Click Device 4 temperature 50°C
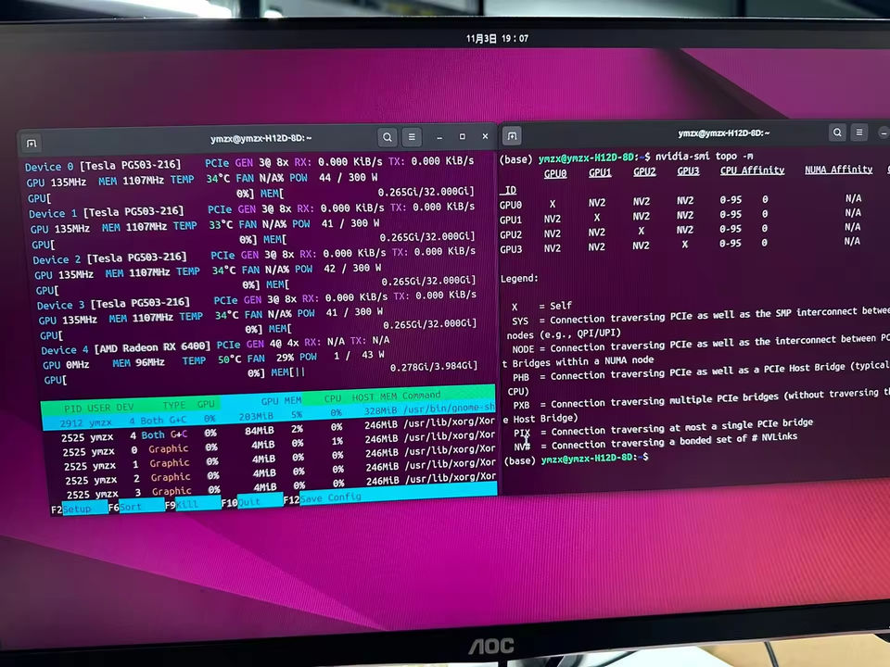 231,359
